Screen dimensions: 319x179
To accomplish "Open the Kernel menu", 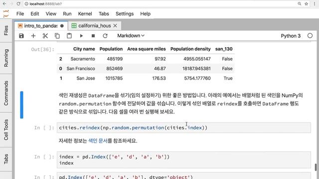I will click(85, 14).
